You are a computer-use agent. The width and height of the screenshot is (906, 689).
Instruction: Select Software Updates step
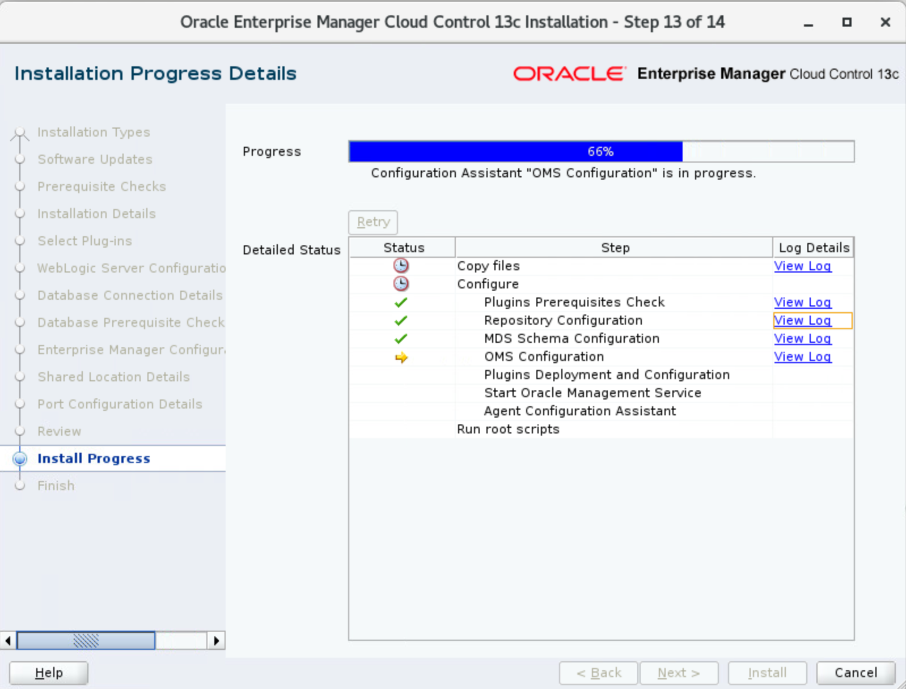click(x=95, y=159)
